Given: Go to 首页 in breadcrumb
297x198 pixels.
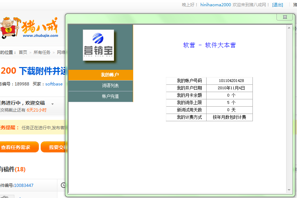Looking at the screenshot, I should pos(23,52).
